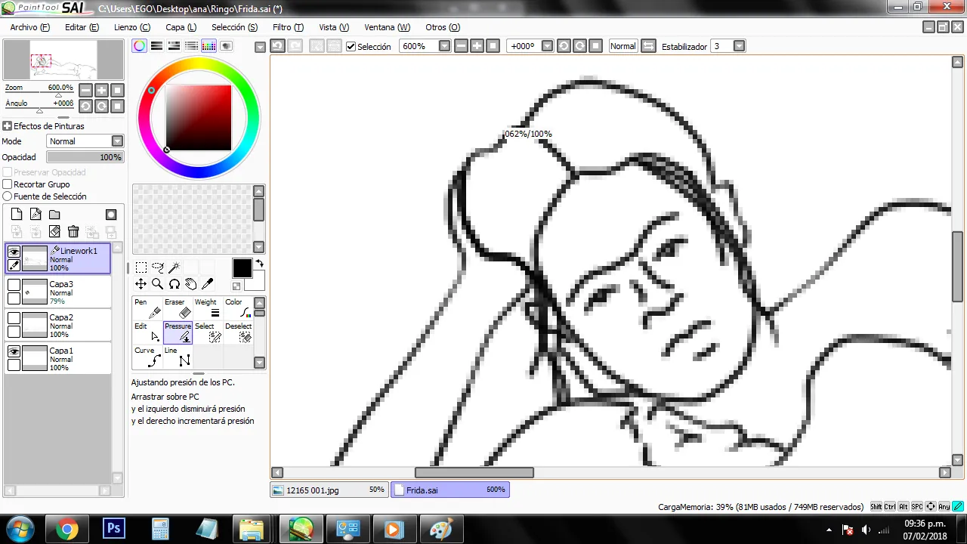967x544 pixels.
Task: Select the Curve tool
Action: 147,357
